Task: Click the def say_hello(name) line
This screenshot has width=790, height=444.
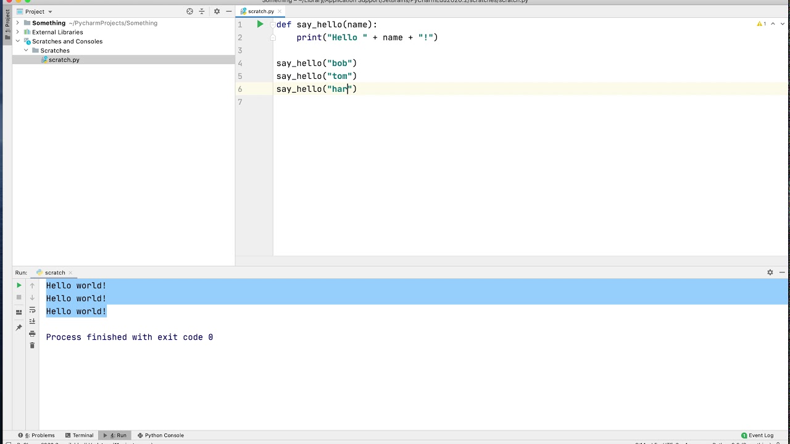Action: coord(327,25)
